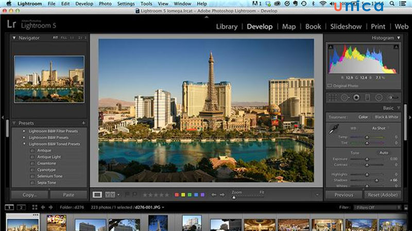
Task: Click the Auto tone button
Action: [384, 152]
